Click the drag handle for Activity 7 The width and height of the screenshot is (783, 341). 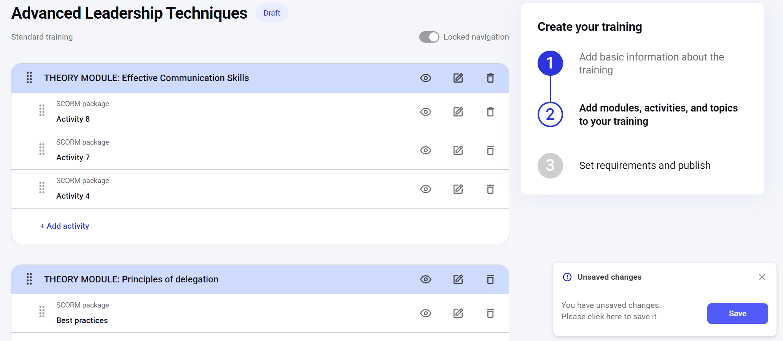point(42,149)
